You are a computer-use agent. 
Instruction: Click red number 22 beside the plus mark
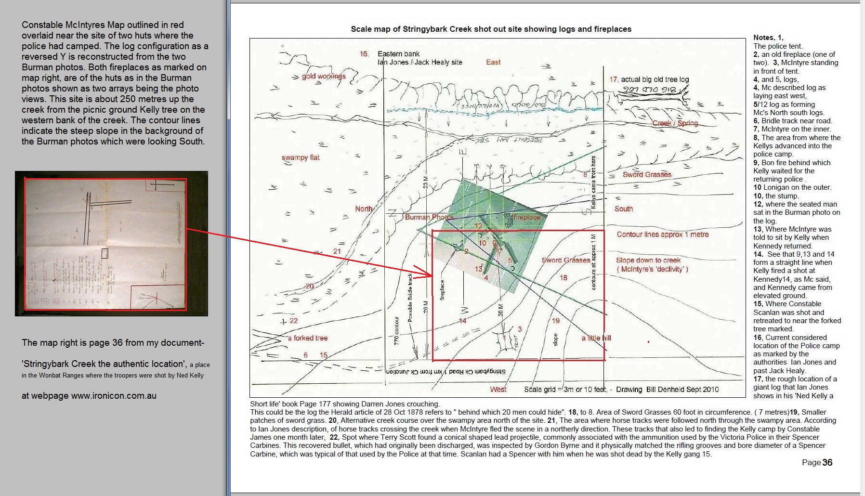293,321
